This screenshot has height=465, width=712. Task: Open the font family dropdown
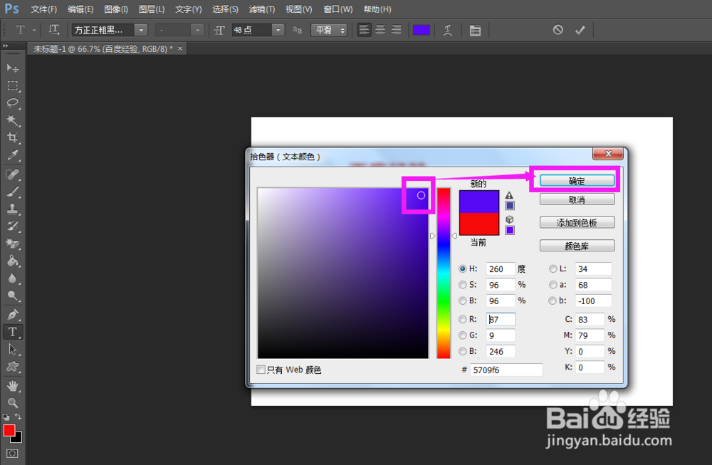tap(141, 30)
